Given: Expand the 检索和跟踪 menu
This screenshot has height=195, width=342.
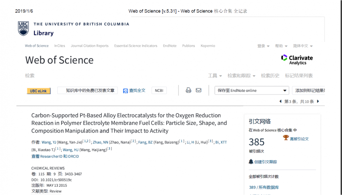Looking at the screenshot, I should tap(241, 75).
